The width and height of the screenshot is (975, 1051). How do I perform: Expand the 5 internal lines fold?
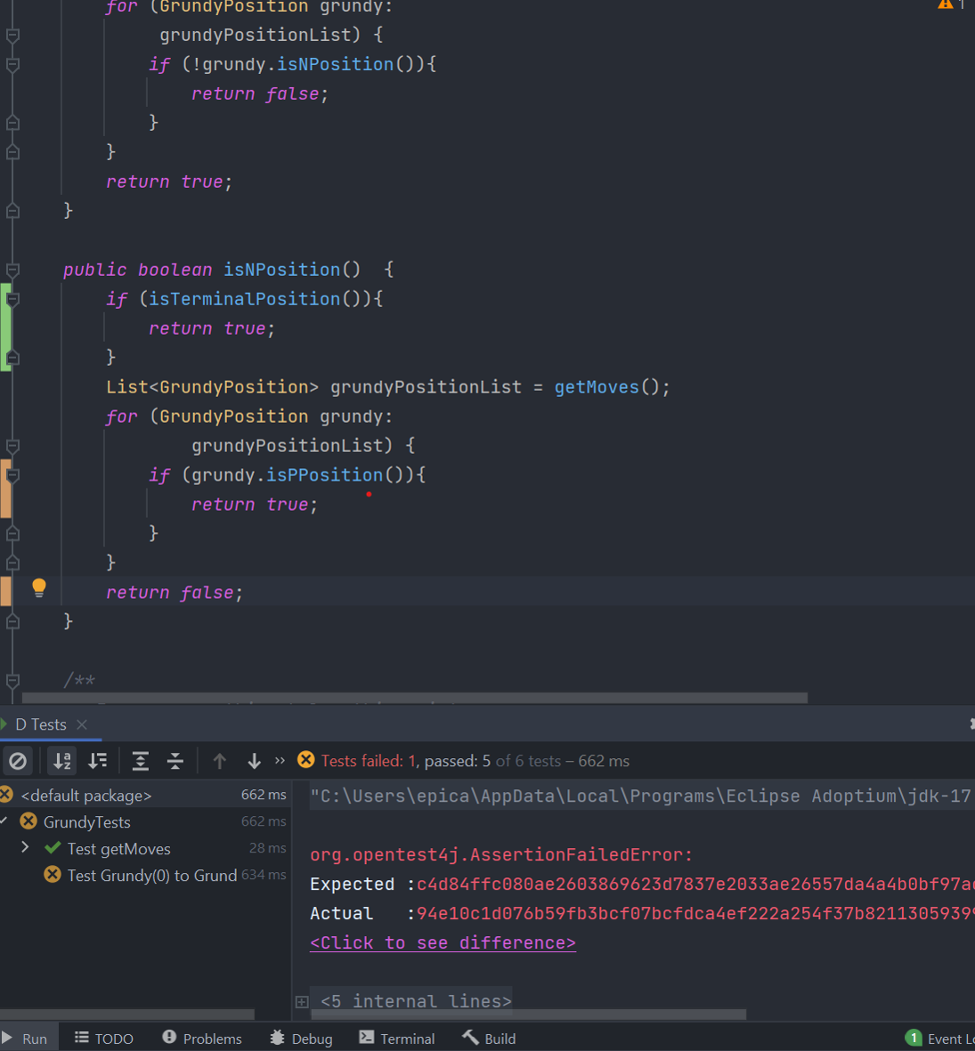coord(302,1002)
